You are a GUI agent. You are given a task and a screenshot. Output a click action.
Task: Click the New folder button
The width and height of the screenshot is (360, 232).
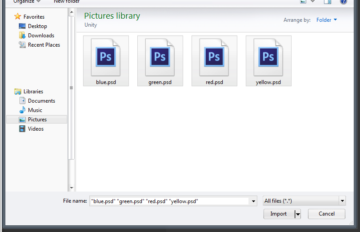(67, 2)
